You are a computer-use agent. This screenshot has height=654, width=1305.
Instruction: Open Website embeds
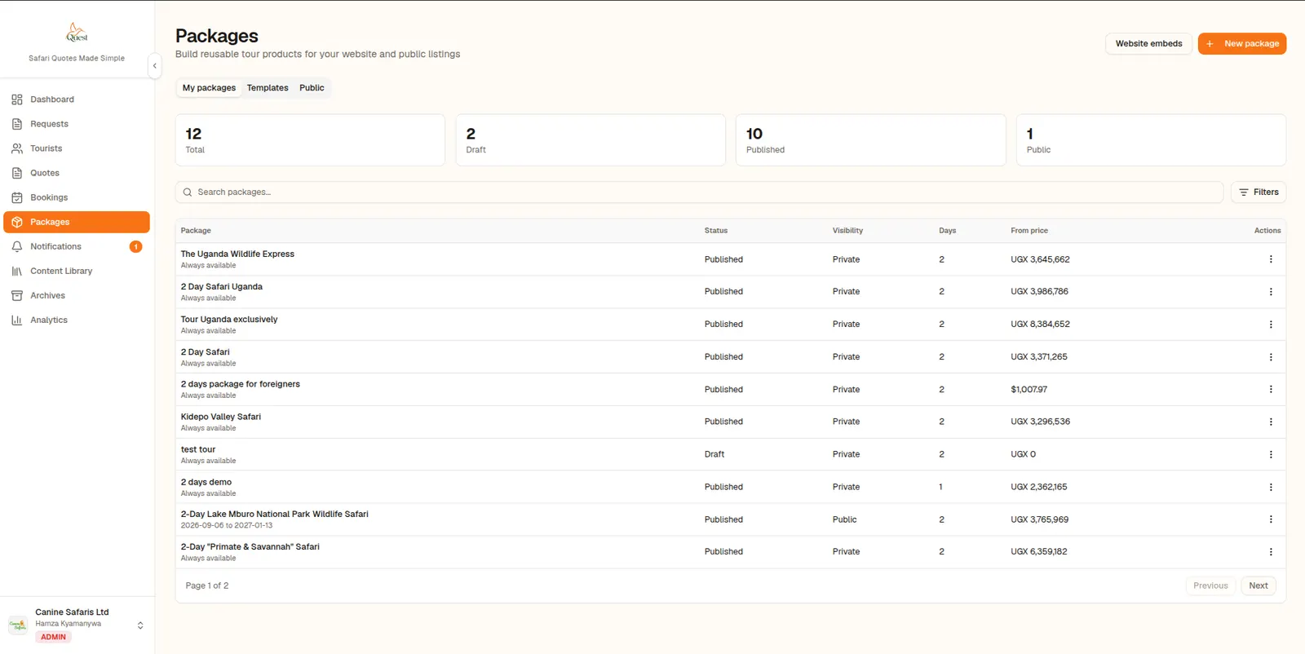pos(1148,44)
